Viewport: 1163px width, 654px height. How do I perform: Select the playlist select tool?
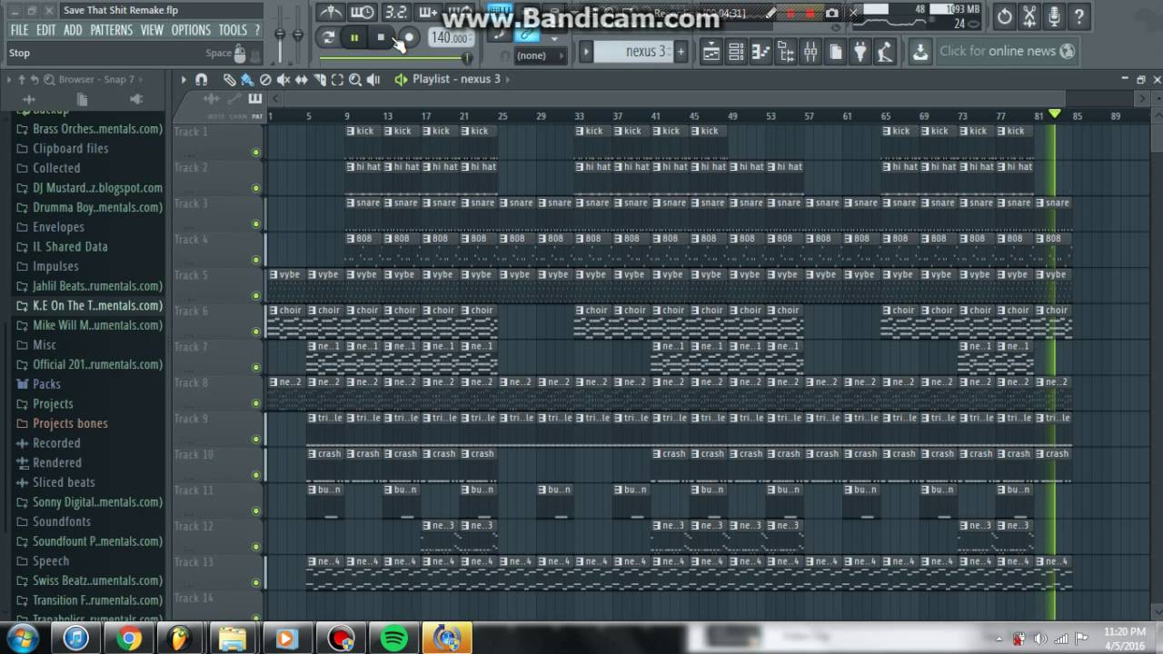(x=337, y=80)
